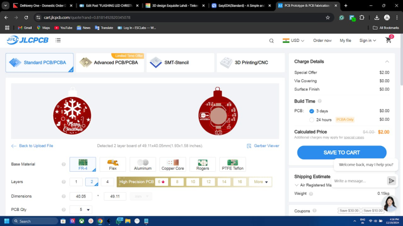Open the Gerber Viewer link
Viewport: 403px width, 226px height.
(263, 145)
